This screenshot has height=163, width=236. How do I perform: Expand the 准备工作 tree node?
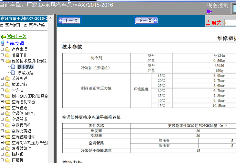[2, 55]
